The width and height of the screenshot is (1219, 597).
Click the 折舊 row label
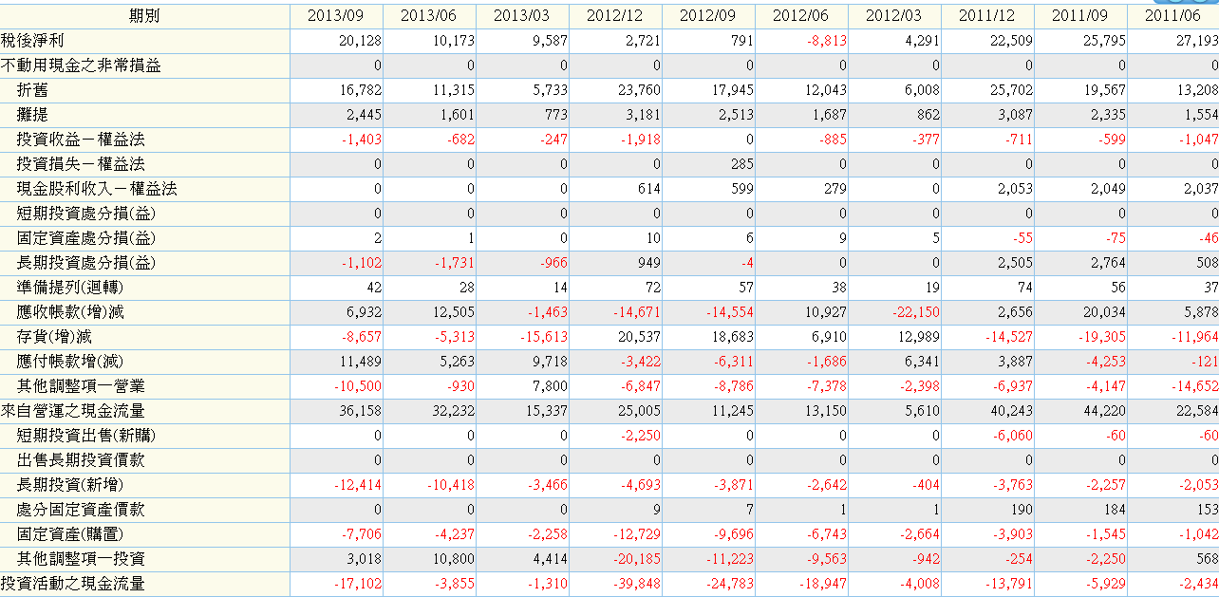pyautogui.click(x=32, y=90)
